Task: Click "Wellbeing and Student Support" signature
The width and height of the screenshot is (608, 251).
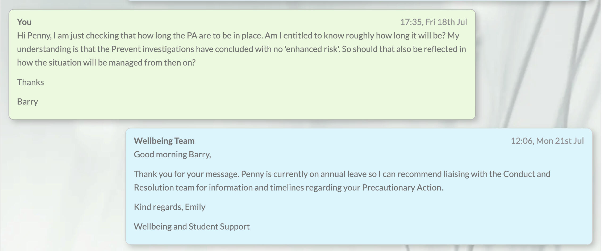Action: click(x=191, y=227)
